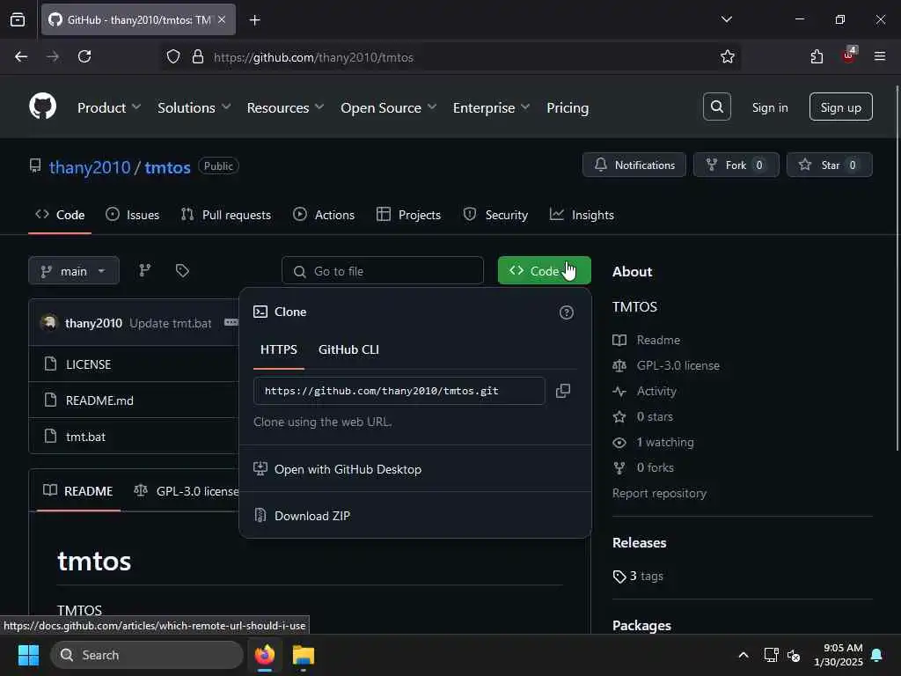Bookmark this page with the star icon
The height and width of the screenshot is (676, 901).
727,57
